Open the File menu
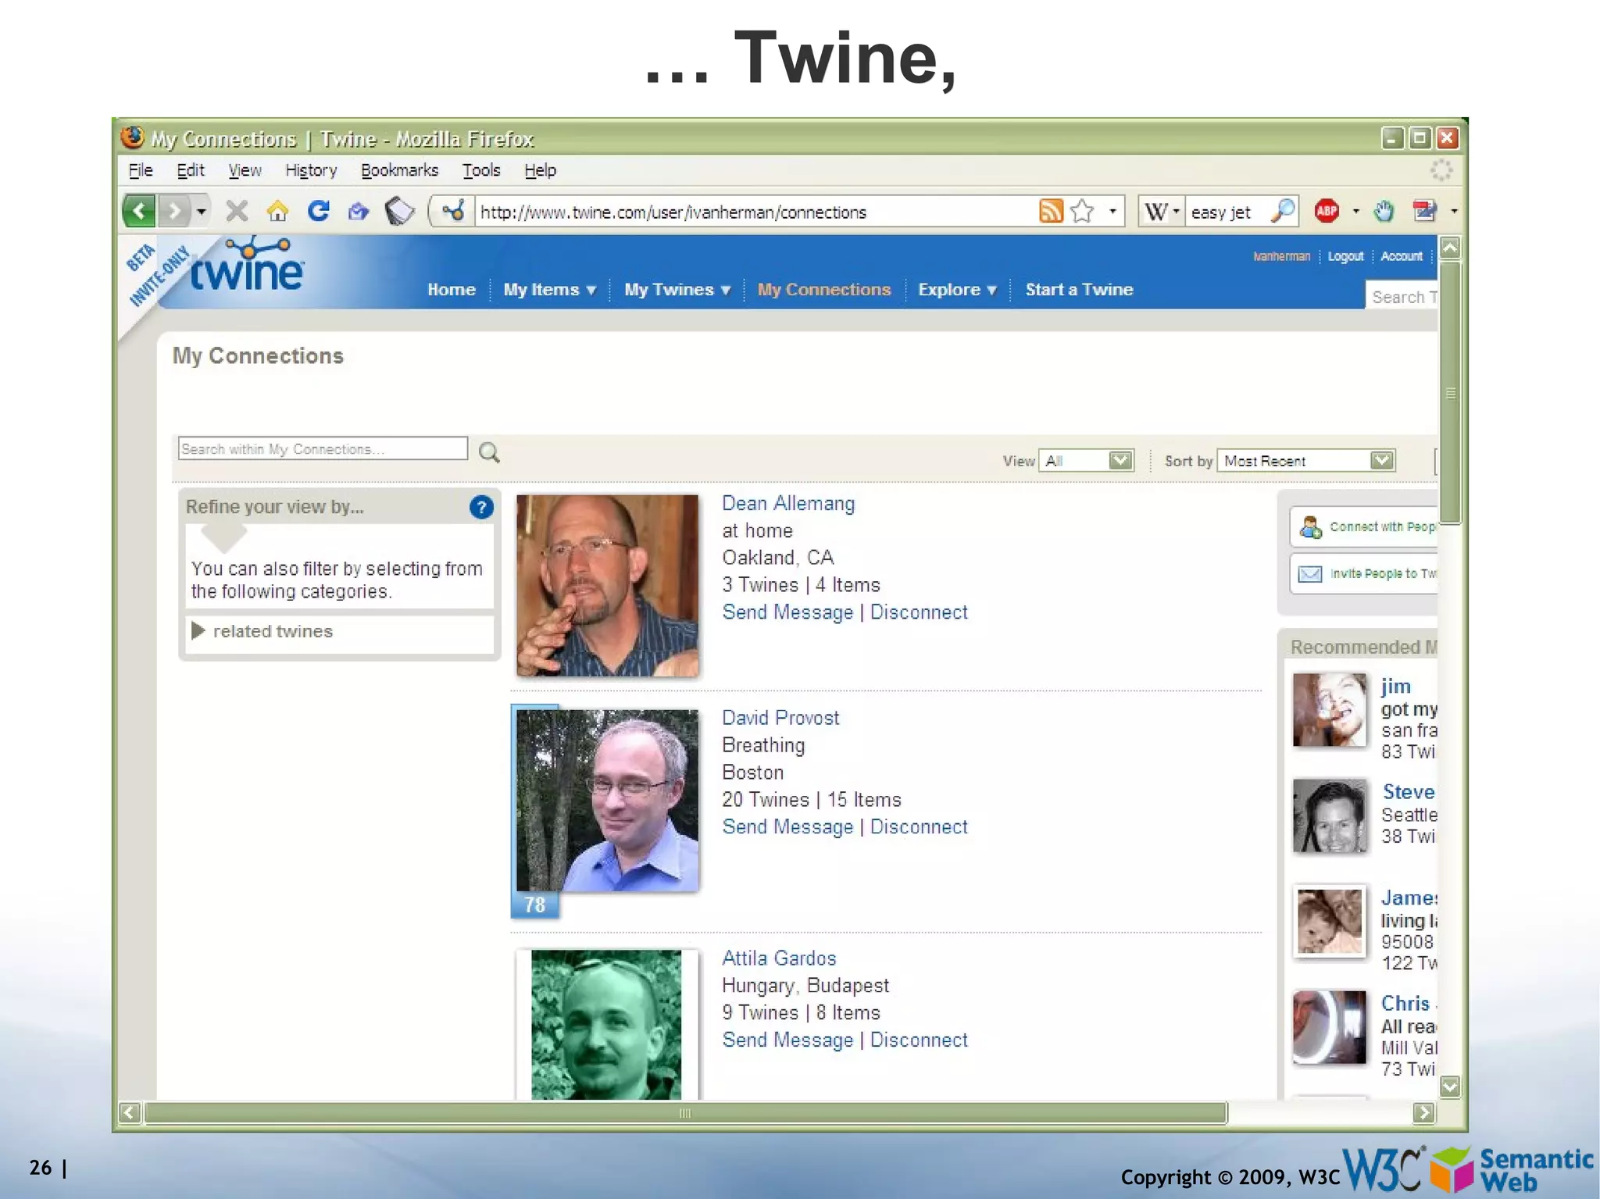This screenshot has width=1600, height=1199. [141, 170]
